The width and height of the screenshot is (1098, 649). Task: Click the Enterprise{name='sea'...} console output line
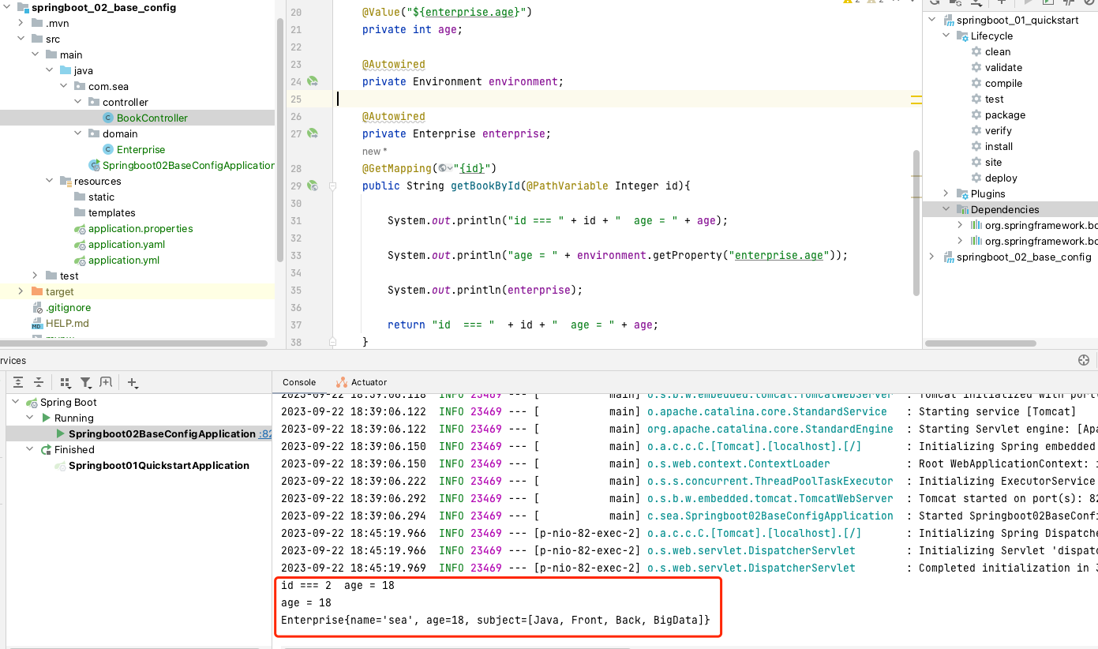(496, 620)
